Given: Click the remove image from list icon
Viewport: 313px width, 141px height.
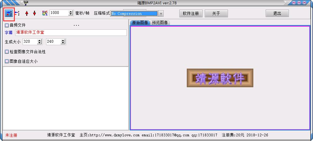Looking at the screenshot, I should click(x=17, y=13).
